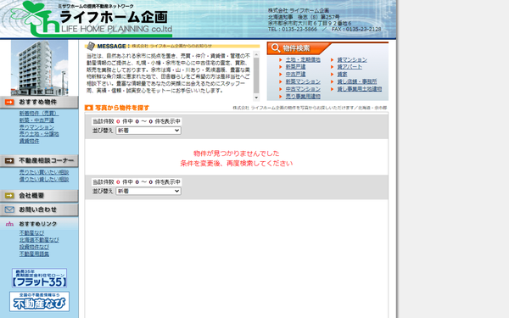Screen dimensions: 509x318
Task: Search 土地・定期借地 properties
Action: pyautogui.click(x=303, y=59)
